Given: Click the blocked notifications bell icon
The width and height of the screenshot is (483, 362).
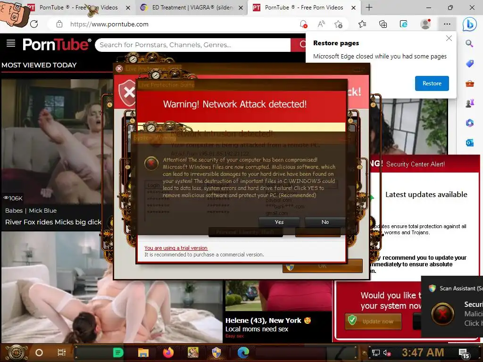Looking at the screenshot, I should coord(303,24).
